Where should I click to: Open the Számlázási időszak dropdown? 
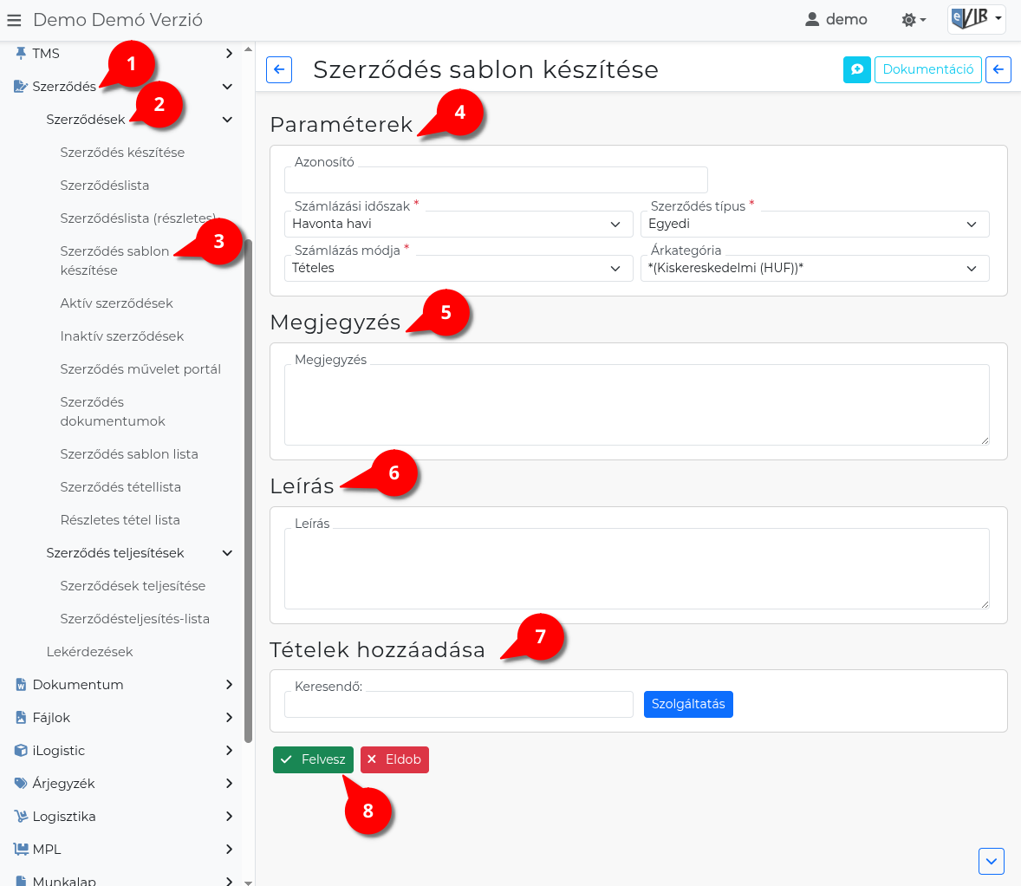point(458,225)
